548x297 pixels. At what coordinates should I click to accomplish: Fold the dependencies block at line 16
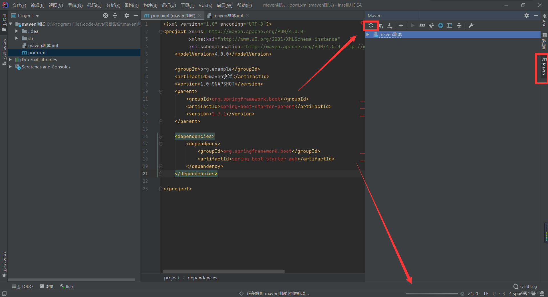(x=161, y=137)
